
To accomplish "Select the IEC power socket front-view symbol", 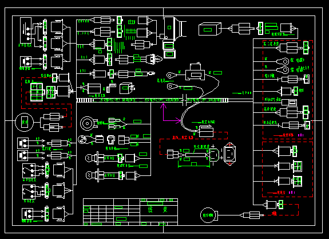I will click(x=229, y=154).
